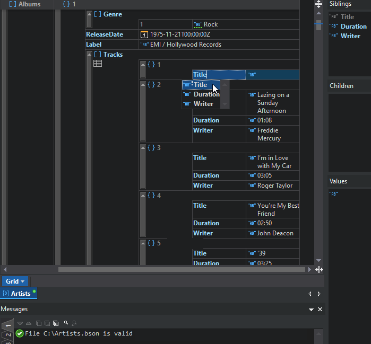Close the Messages panel
371x344 pixels.
click(320, 309)
